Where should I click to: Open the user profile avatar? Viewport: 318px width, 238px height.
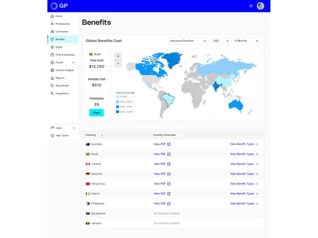[260, 6]
